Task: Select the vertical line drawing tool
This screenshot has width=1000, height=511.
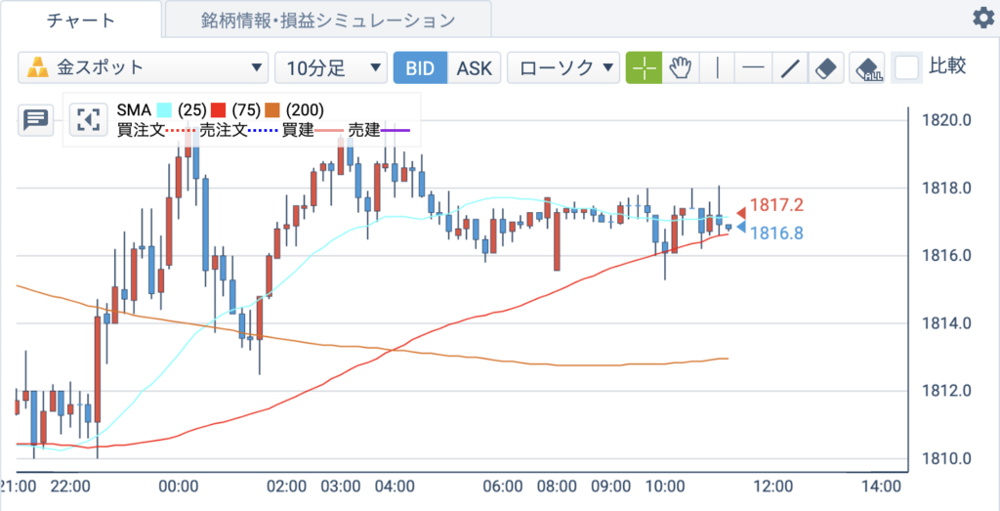Action: pos(718,67)
